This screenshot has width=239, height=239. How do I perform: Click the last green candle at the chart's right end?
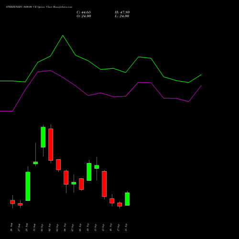coord(127,199)
